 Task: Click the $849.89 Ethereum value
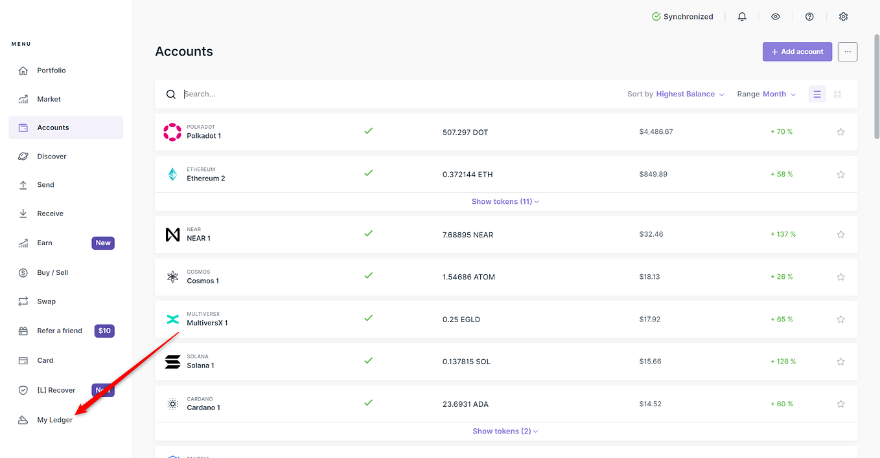[653, 175]
